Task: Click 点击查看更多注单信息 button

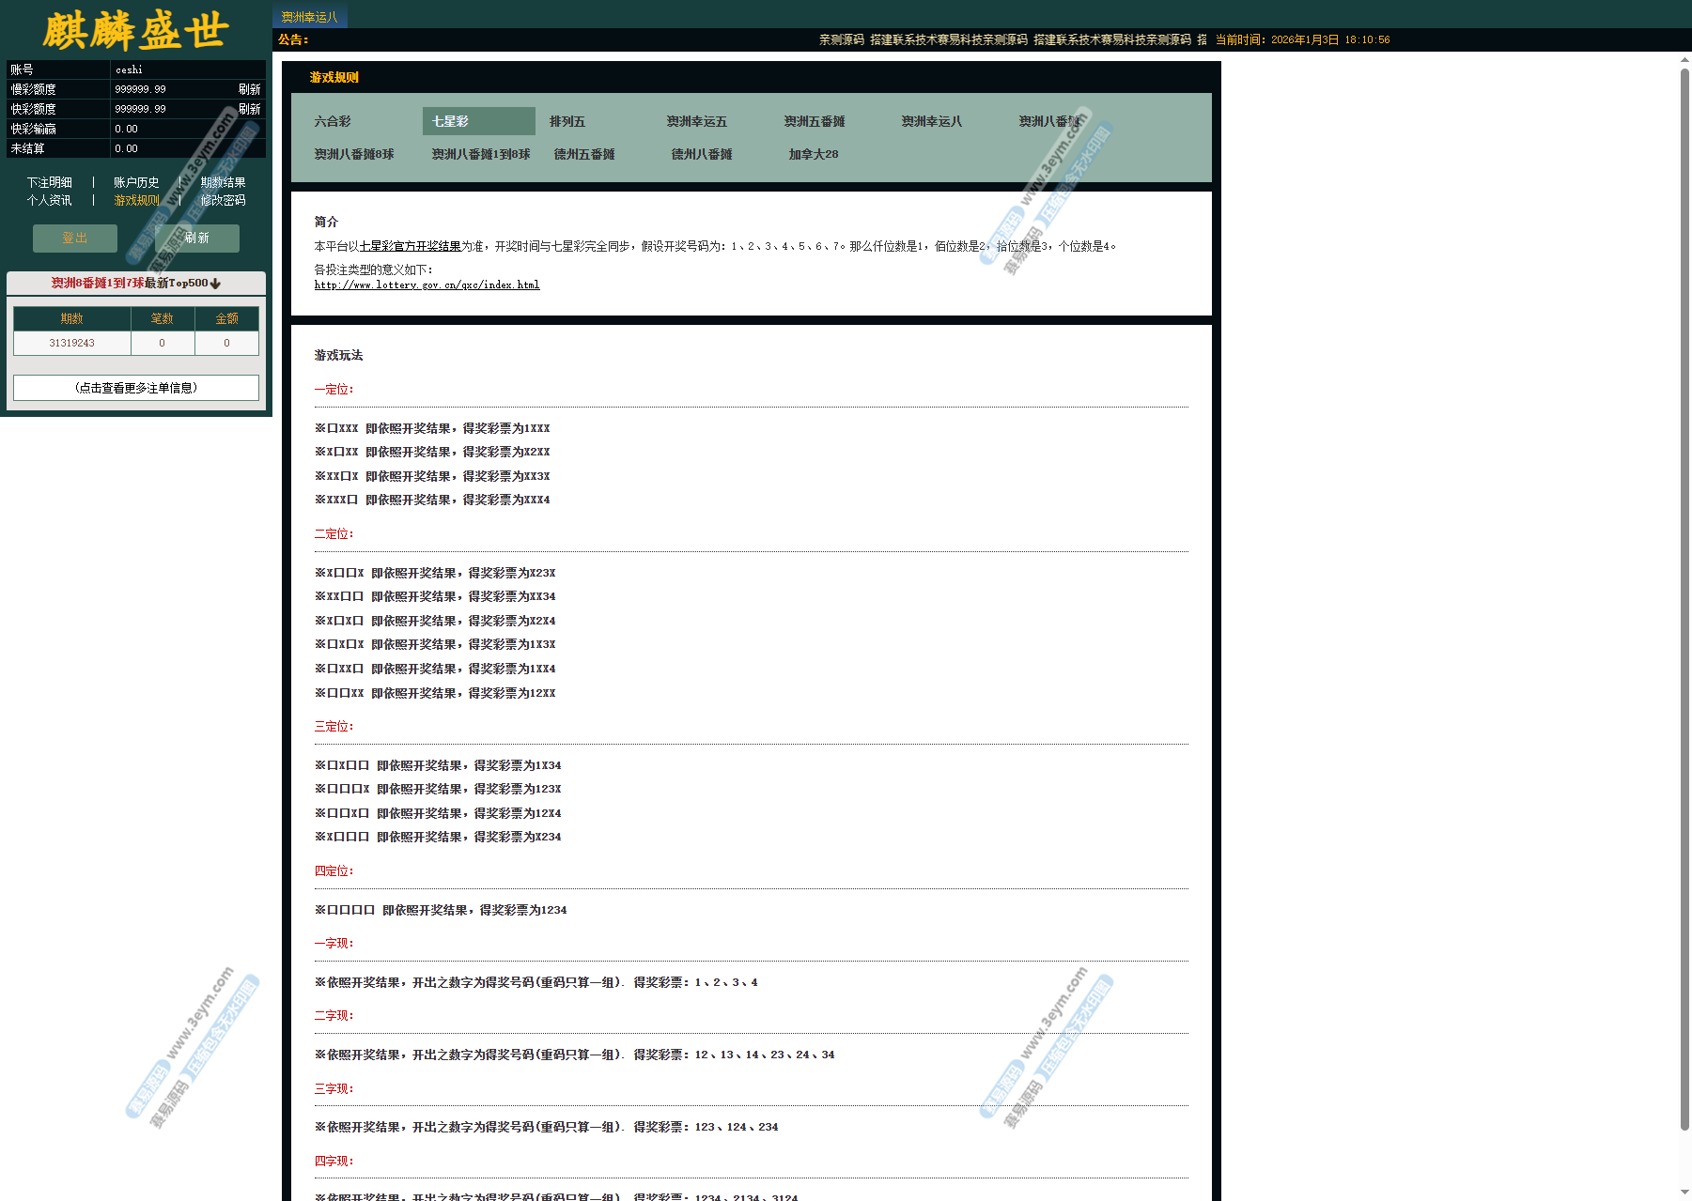Action: (x=136, y=388)
